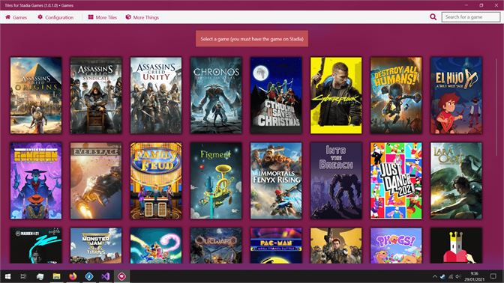Image resolution: width=504 pixels, height=283 pixels.
Task: Pick Cthulhu Saves Christmas cover
Action: pos(276,95)
